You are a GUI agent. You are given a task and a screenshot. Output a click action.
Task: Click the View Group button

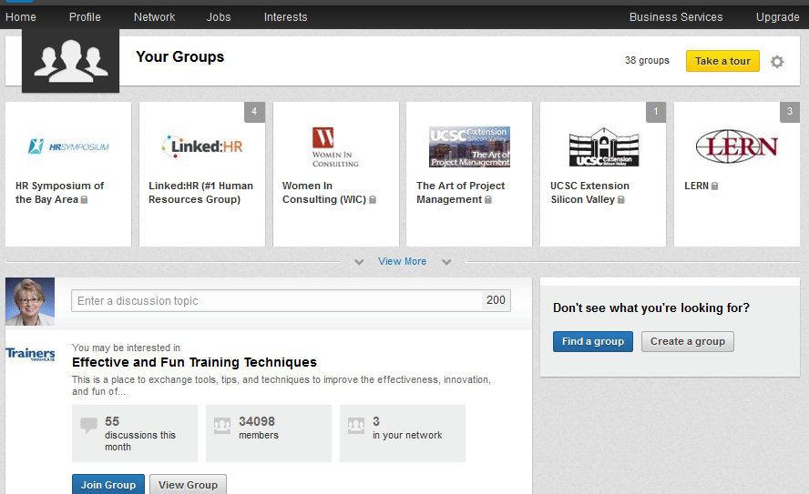click(188, 484)
